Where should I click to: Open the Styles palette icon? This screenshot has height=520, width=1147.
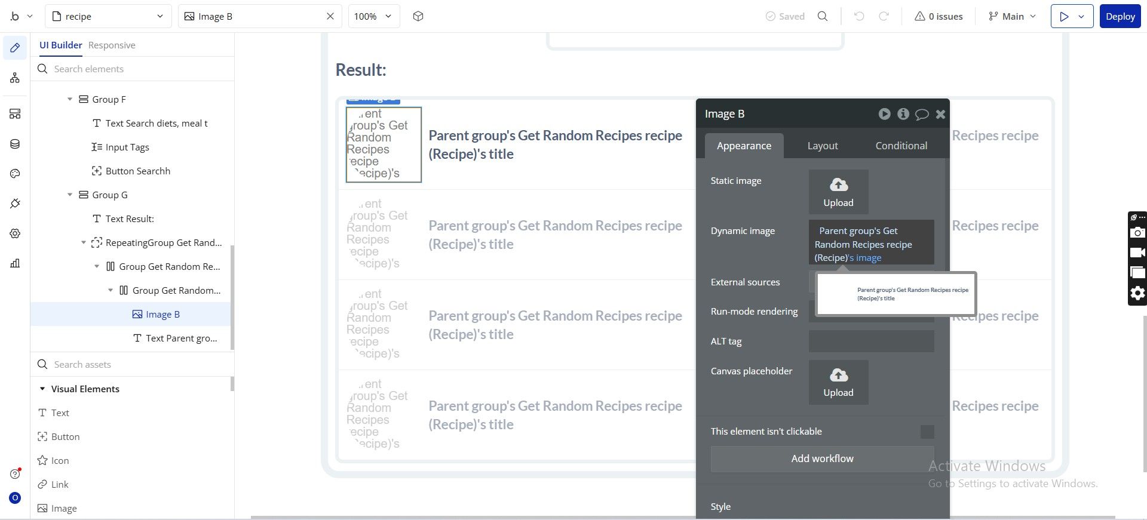[x=15, y=174]
